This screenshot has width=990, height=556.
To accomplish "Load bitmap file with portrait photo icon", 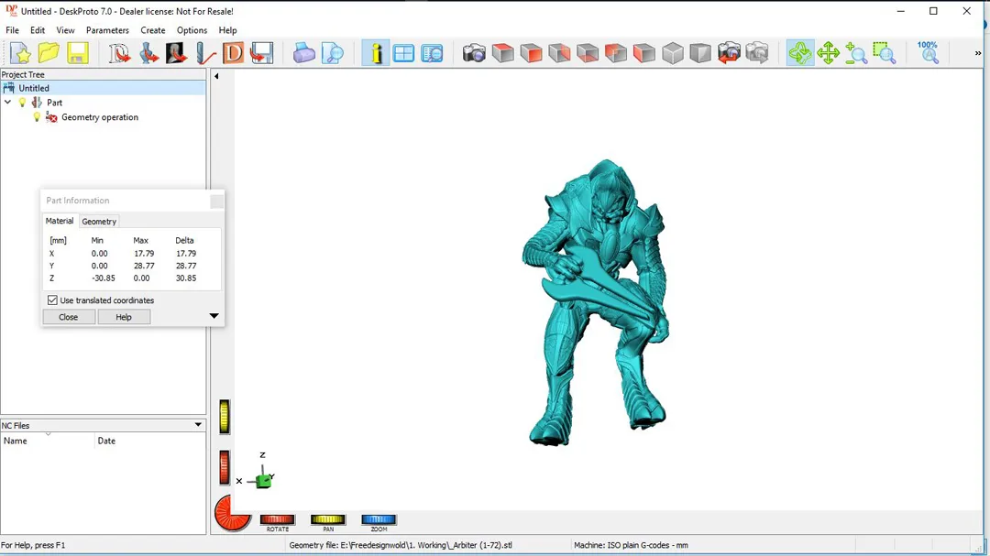I will pyautogui.click(x=176, y=53).
